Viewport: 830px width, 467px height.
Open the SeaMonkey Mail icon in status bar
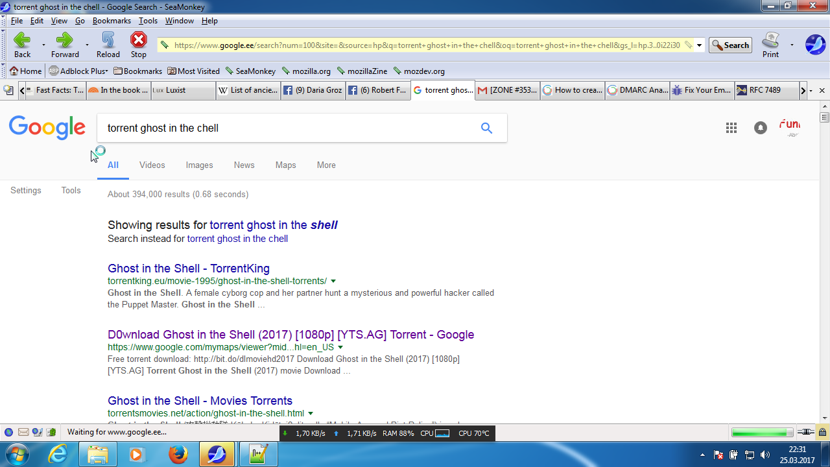tap(23, 432)
